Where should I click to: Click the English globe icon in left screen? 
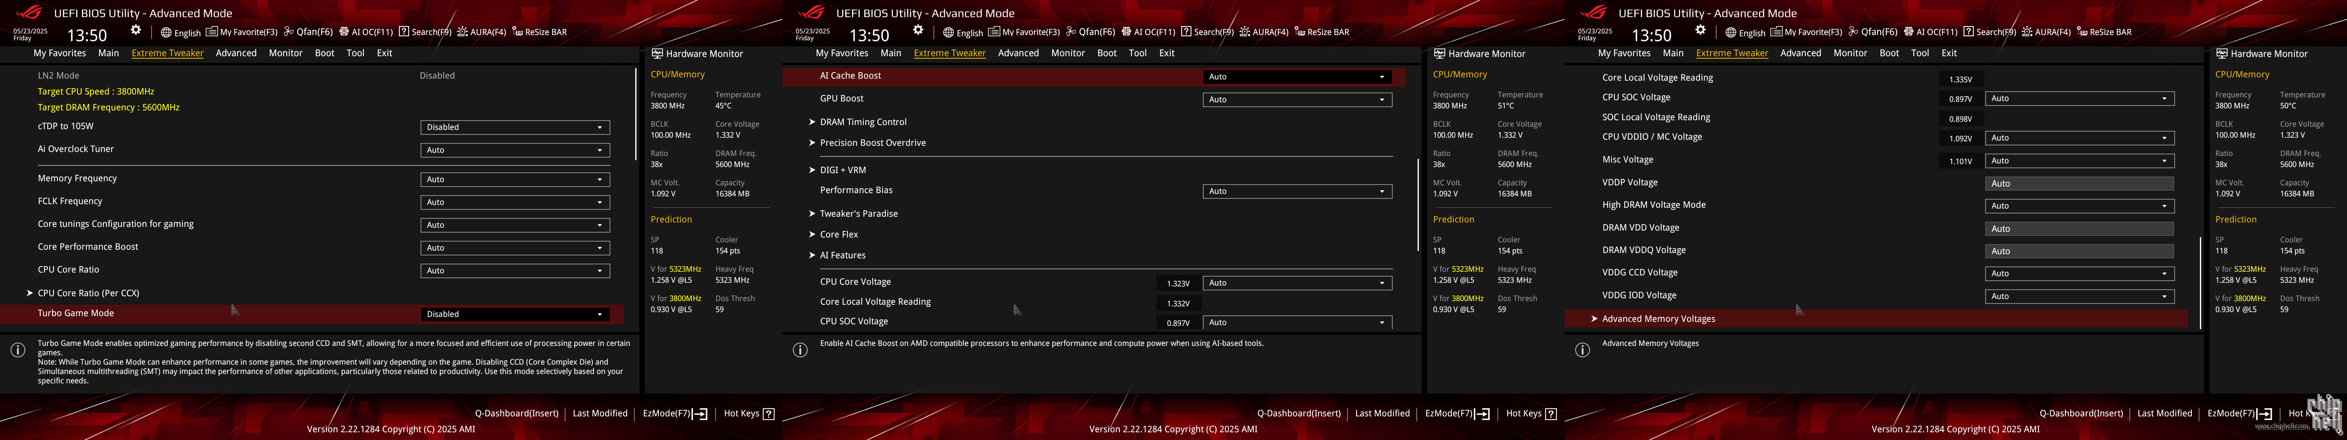166,32
